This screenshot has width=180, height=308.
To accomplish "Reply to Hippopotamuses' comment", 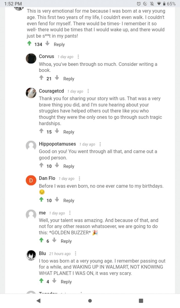I will coord(69,166).
